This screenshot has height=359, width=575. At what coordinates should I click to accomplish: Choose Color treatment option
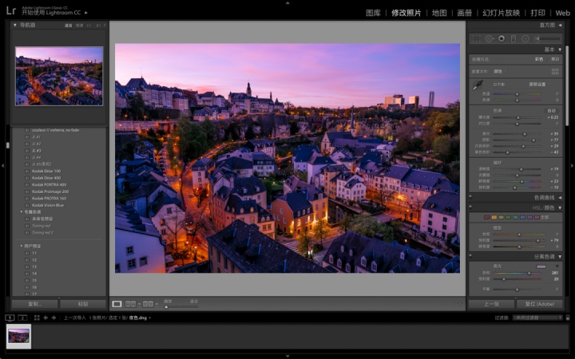(x=539, y=59)
